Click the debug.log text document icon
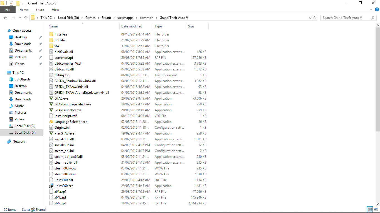 coord(51,75)
